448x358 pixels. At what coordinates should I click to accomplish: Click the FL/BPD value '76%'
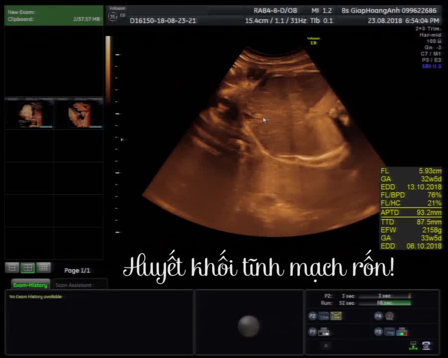434,195
